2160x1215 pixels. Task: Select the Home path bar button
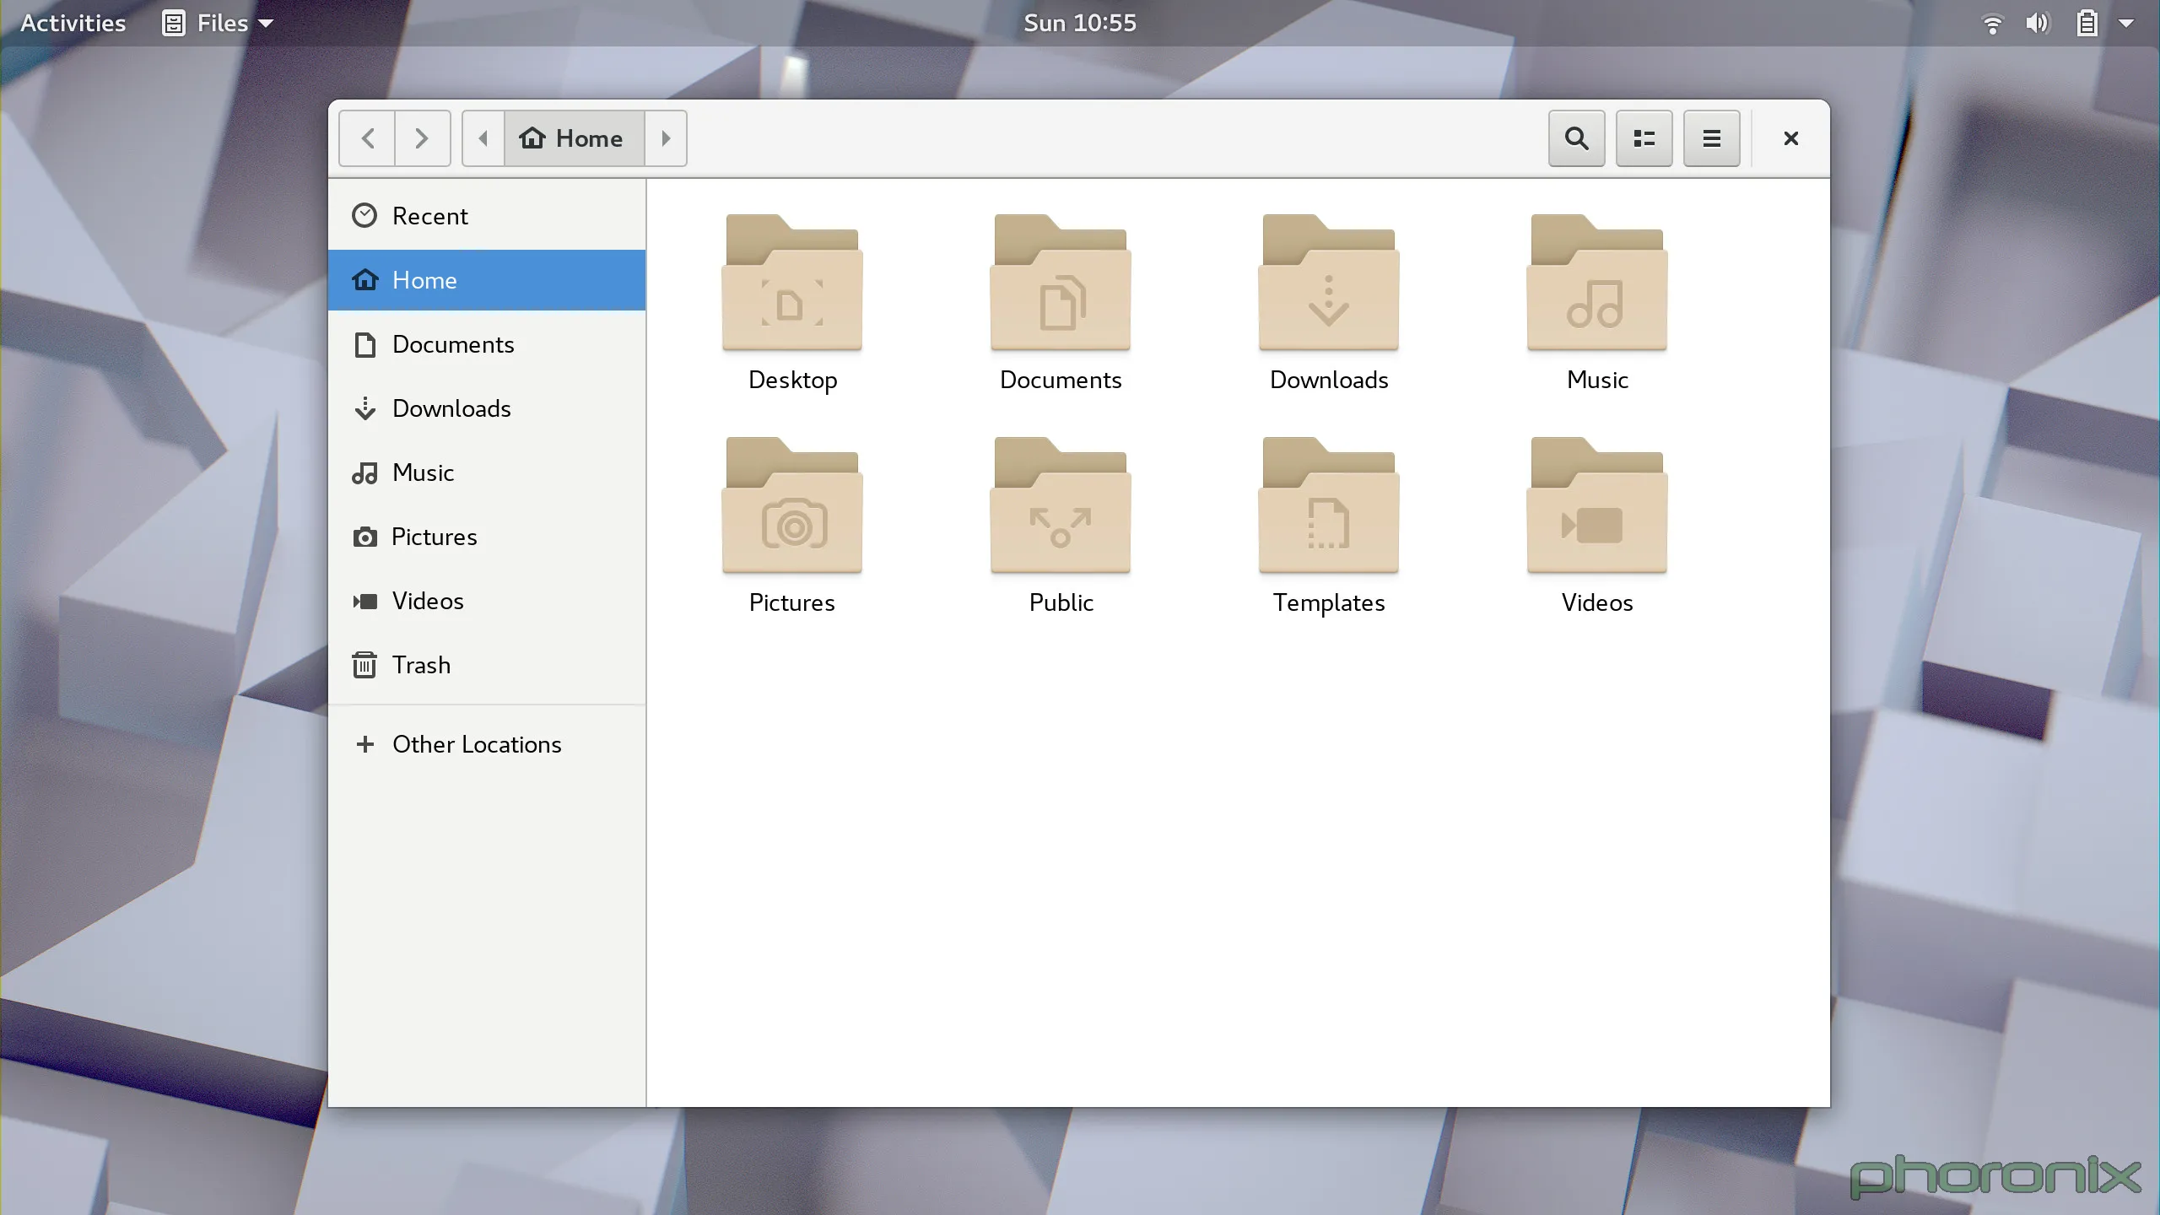pos(574,138)
